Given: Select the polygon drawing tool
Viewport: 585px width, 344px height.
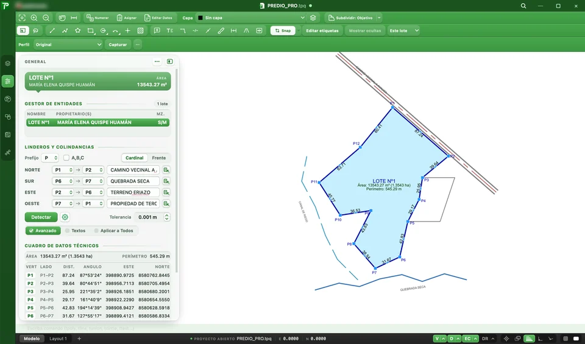Looking at the screenshot, I should pyautogui.click(x=77, y=30).
